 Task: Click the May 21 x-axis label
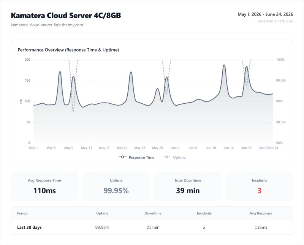coord(122,148)
